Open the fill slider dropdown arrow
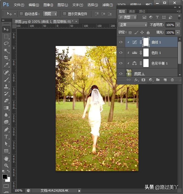Image resolution: width=183 pixels, height=194 pixels. tap(178, 32)
